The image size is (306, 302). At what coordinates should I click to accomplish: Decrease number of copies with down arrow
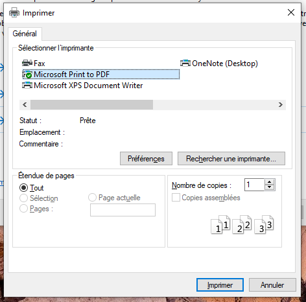(x=269, y=187)
